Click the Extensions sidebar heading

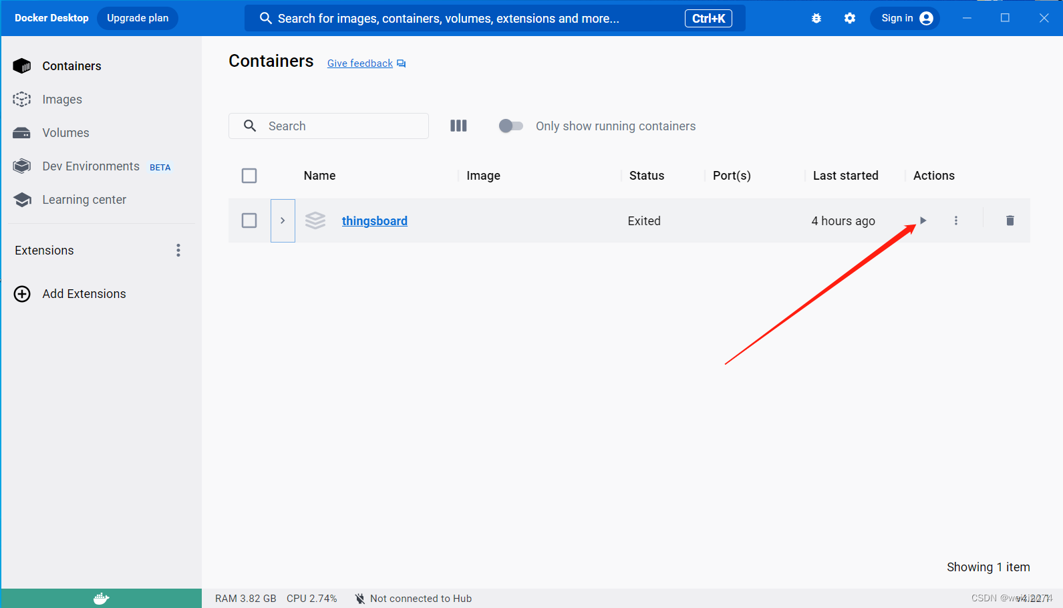point(44,251)
